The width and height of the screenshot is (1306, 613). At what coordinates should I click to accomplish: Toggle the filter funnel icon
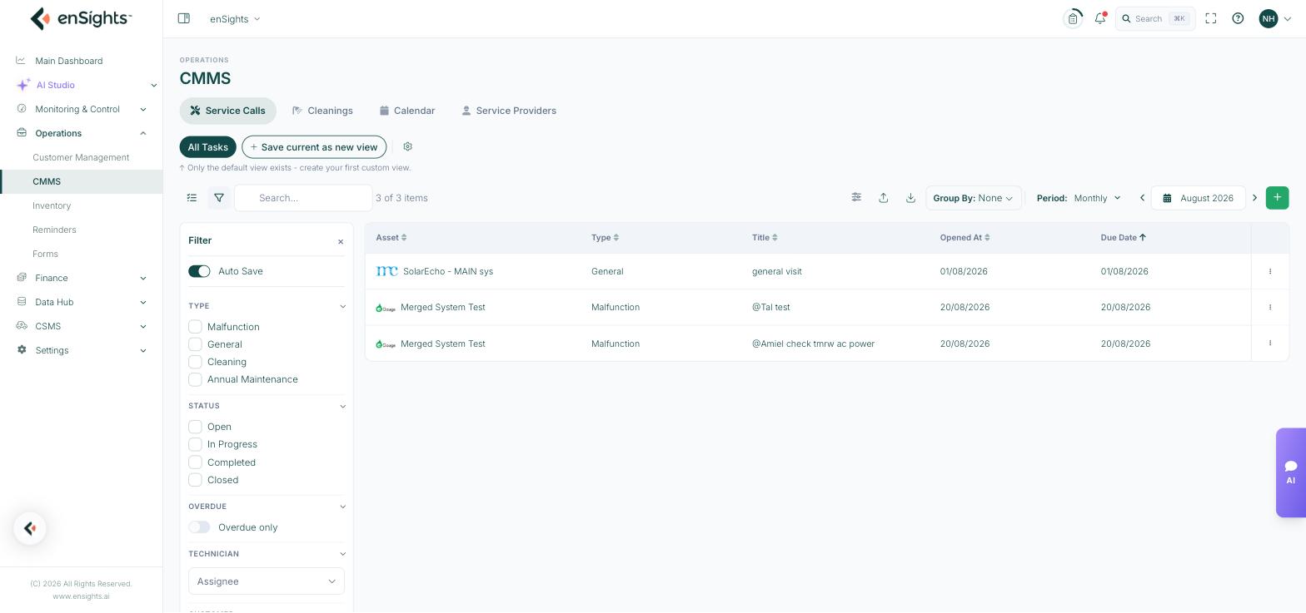pos(219,198)
